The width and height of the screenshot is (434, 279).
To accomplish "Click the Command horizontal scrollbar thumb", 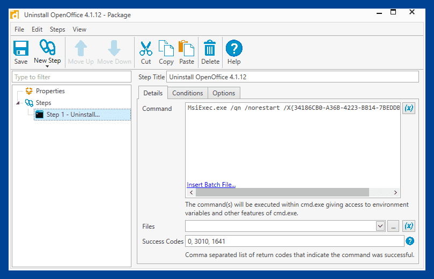I will click(x=282, y=192).
